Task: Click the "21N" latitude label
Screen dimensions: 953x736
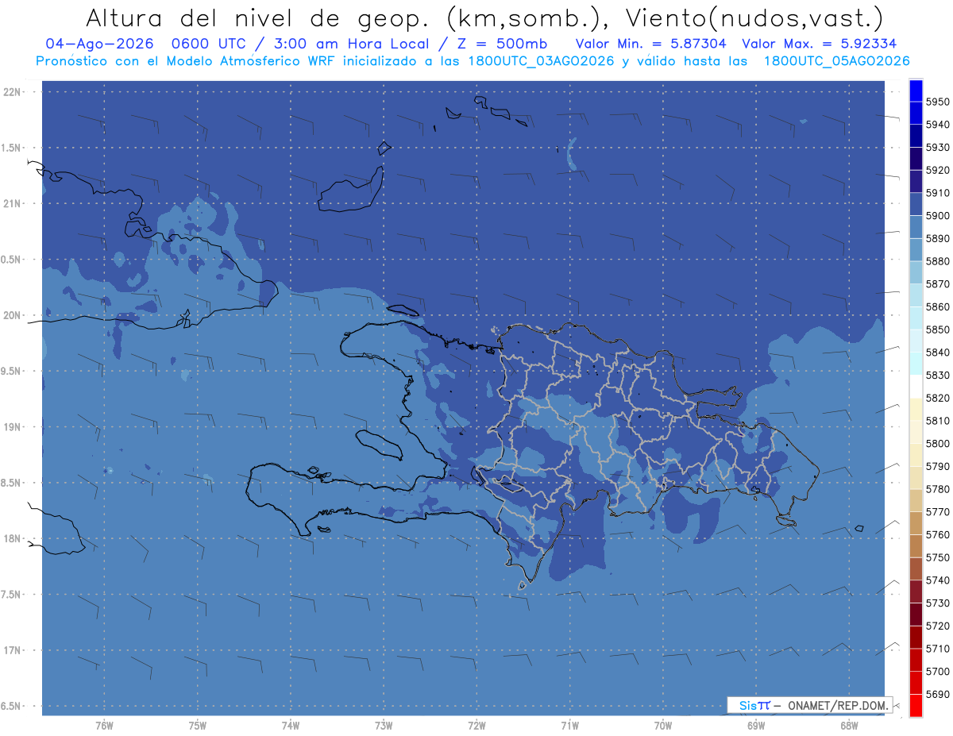Action: click(13, 203)
